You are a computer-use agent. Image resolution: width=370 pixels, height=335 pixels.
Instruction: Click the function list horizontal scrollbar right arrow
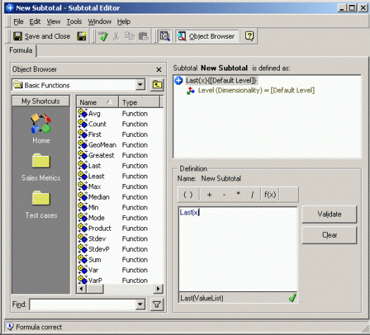pyautogui.click(x=158, y=288)
